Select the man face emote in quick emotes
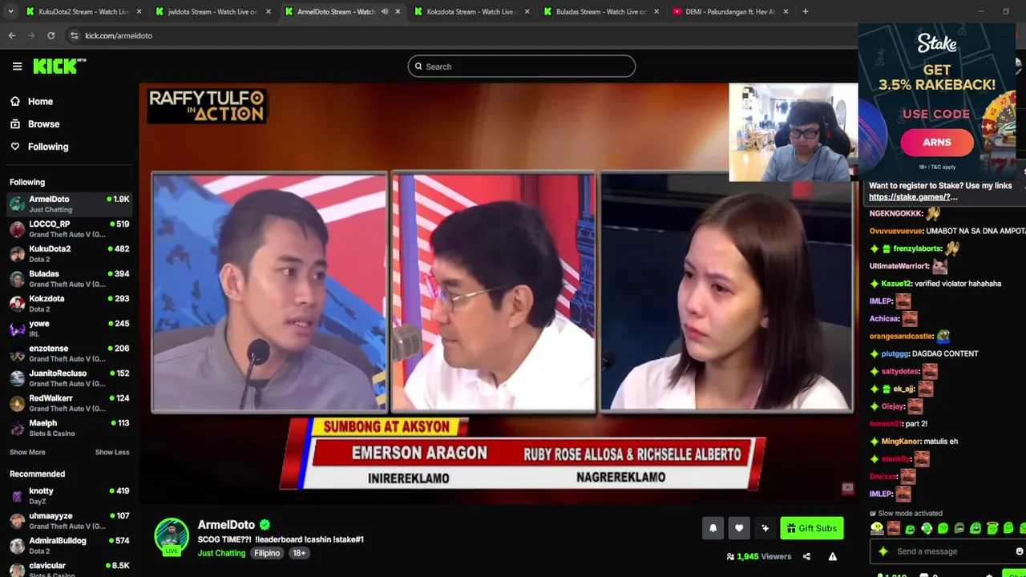The image size is (1026, 577). click(894, 529)
